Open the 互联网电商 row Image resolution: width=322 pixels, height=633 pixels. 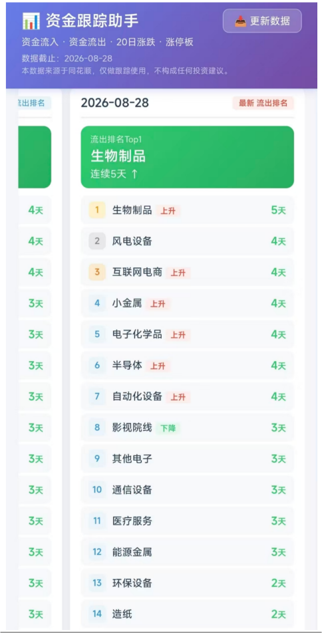187,273
